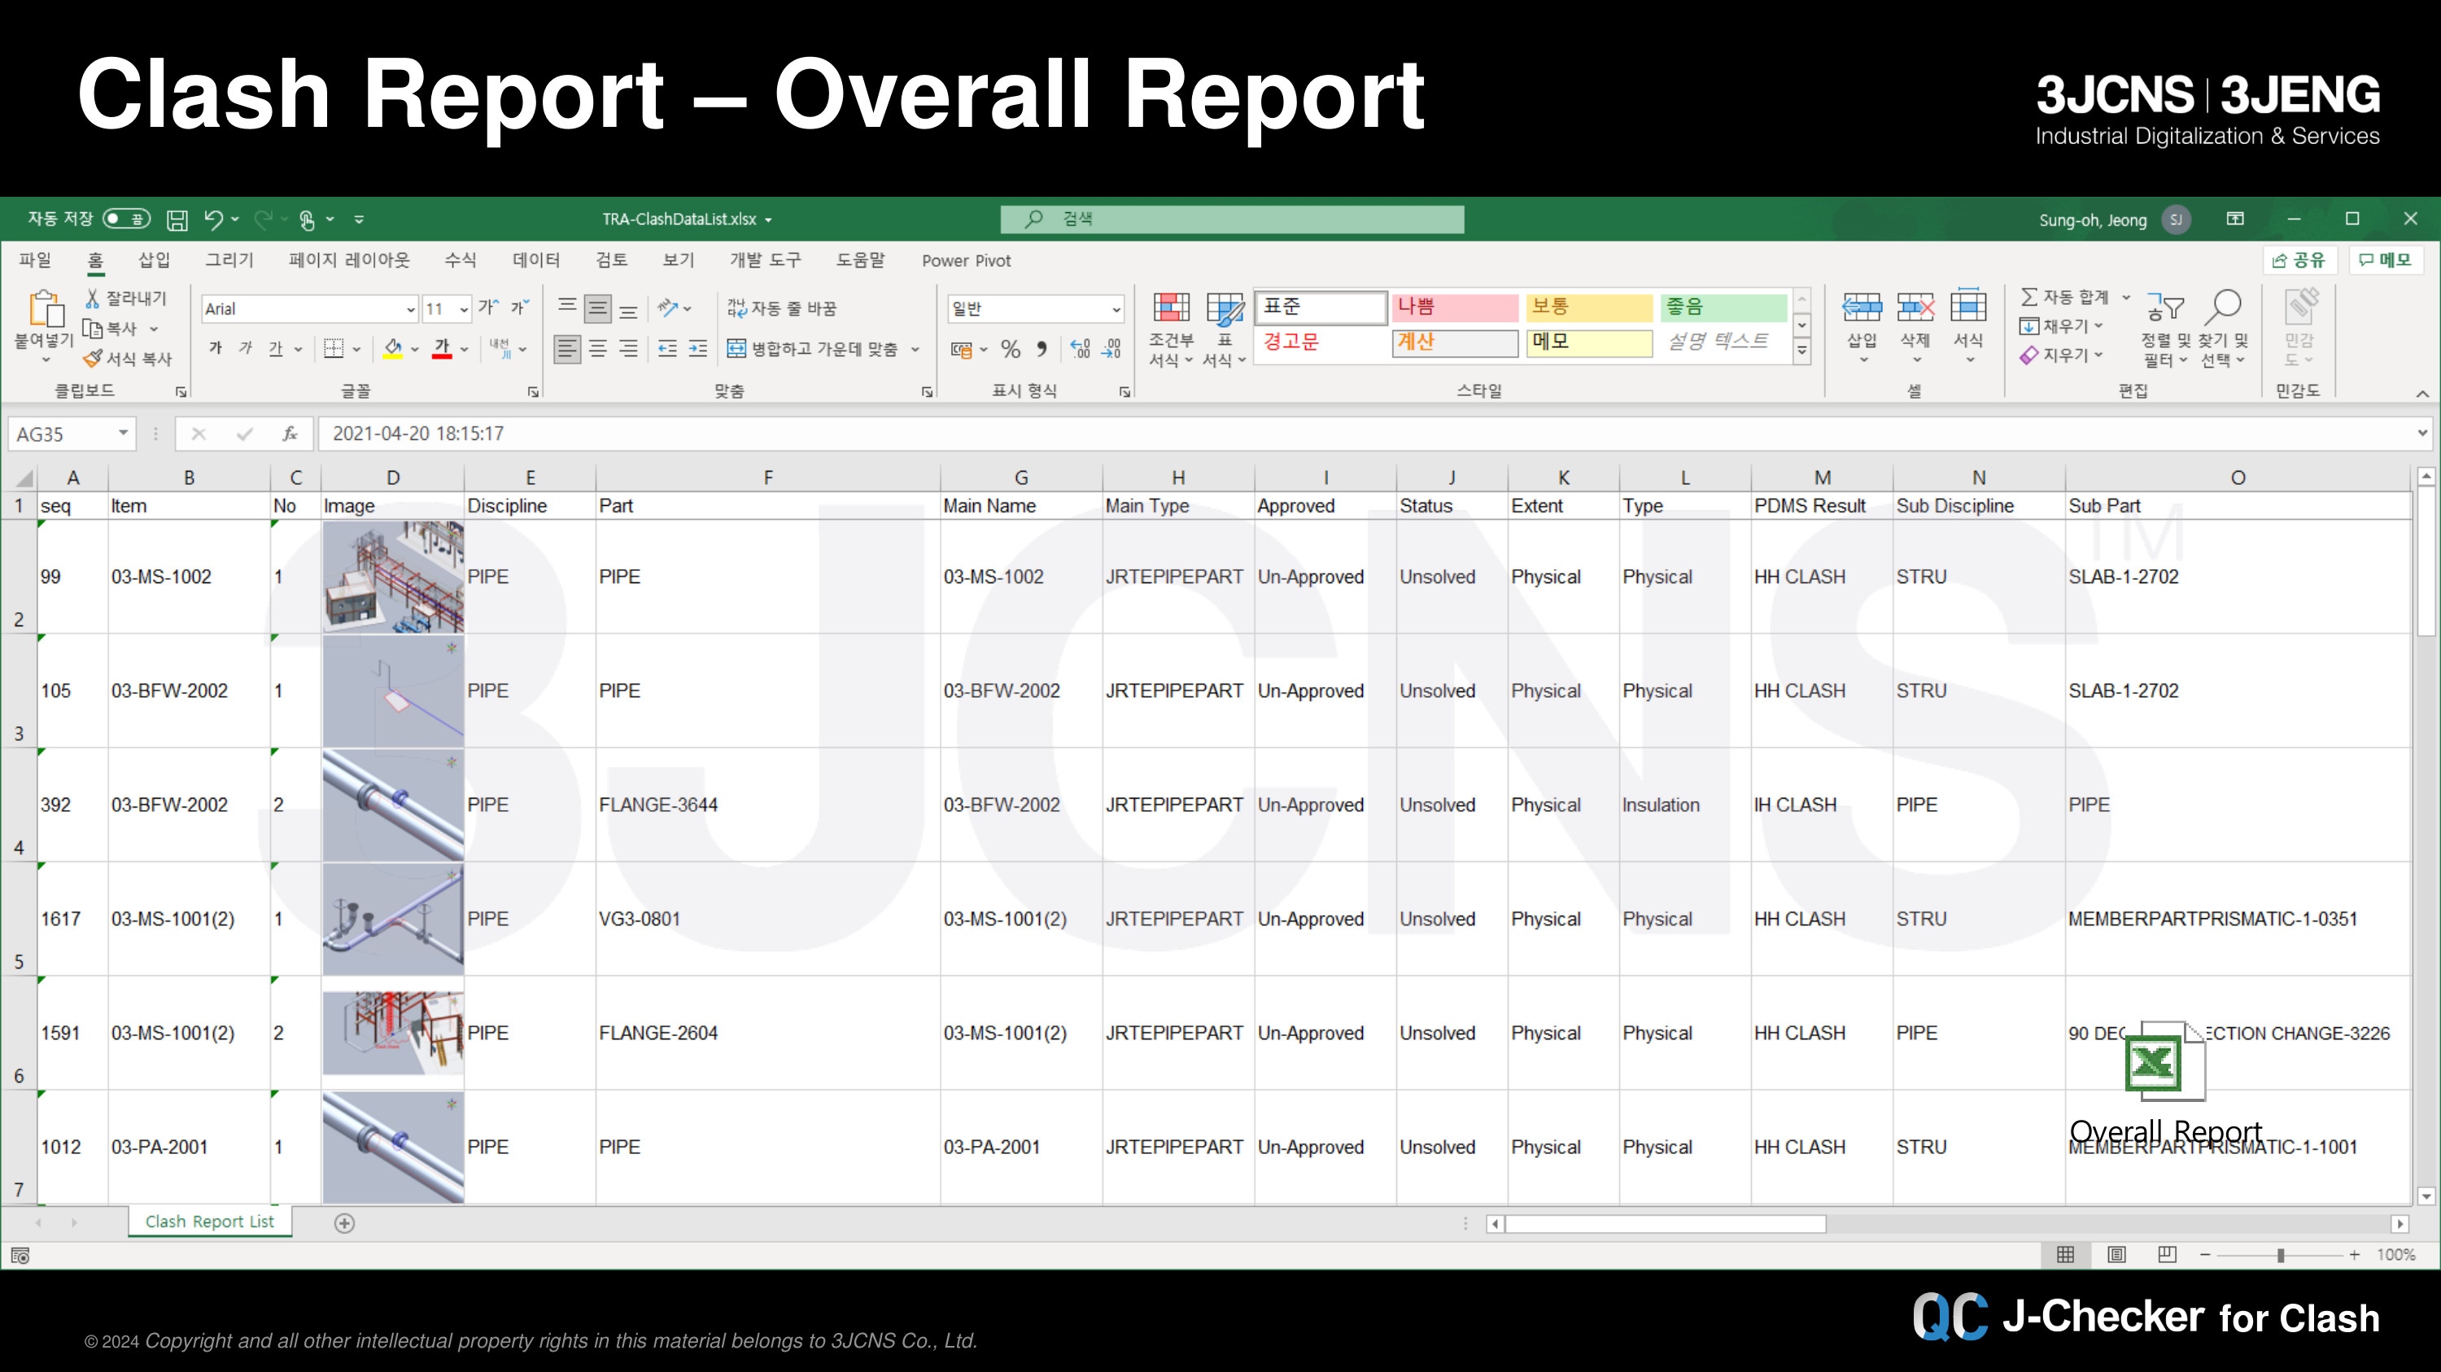The image size is (2441, 1372).
Task: Apply the 나쁨 (Bad) red cell style
Action: coord(1455,307)
